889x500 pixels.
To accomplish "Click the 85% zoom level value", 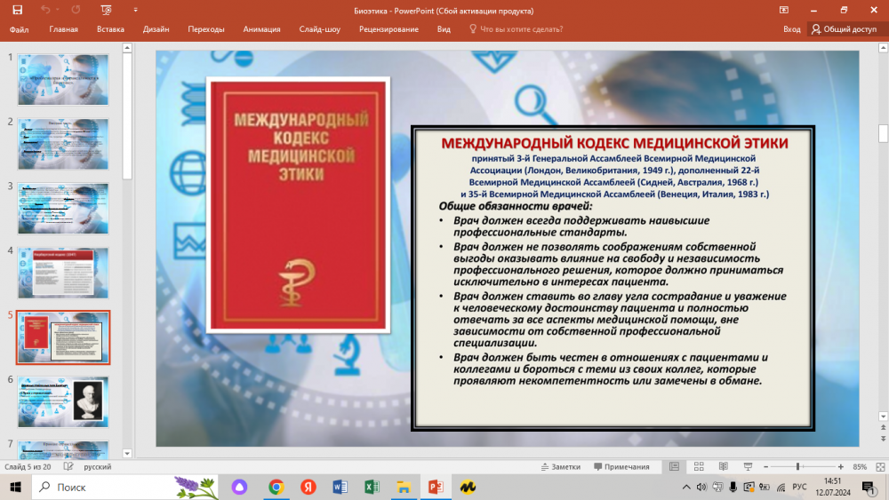I will (x=860, y=466).
